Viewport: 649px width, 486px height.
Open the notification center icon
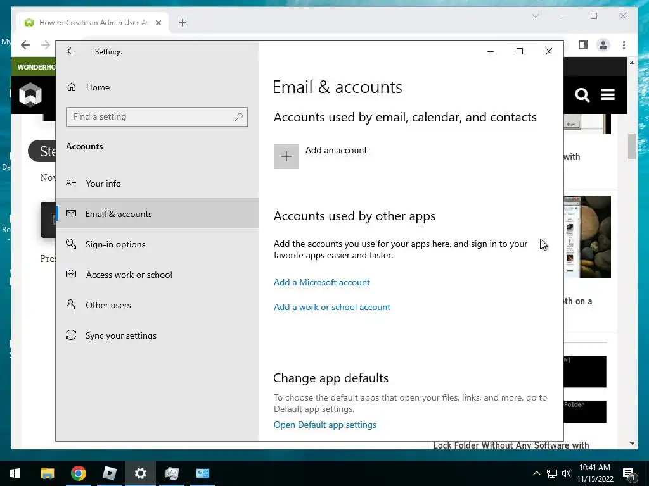tap(629, 473)
